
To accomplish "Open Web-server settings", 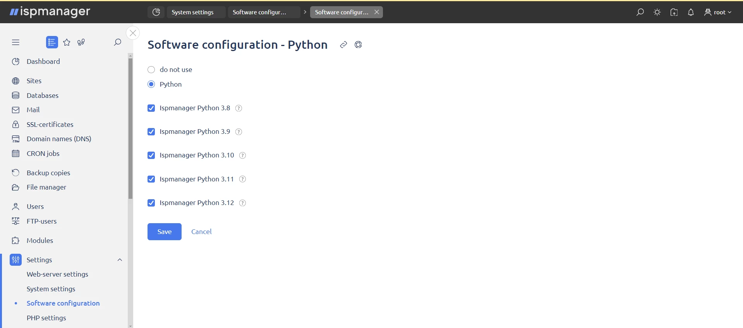I will coord(57,274).
